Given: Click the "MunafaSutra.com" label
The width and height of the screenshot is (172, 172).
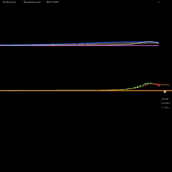Looking at the screenshot, I should click(32, 2).
